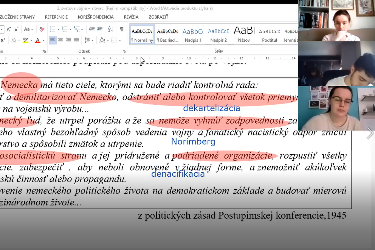Apply the red font color
The width and height of the screenshot is (375, 250).
37,40
